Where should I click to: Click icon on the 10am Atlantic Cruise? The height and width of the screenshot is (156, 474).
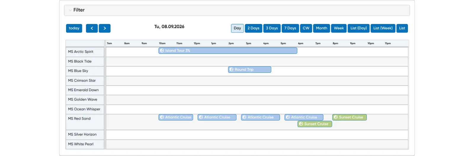pyautogui.click(x=162, y=117)
